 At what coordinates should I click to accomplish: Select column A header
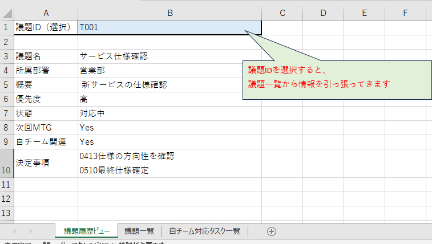coord(46,13)
